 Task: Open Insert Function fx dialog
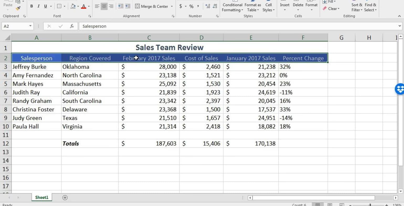[72, 26]
